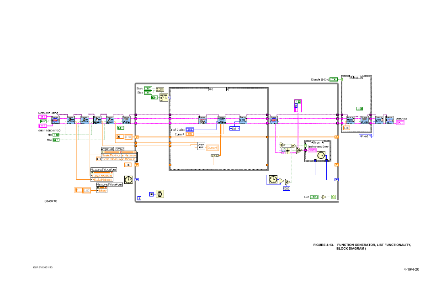
Task: Click the YScale.Maximum property row
Action: pos(102,176)
